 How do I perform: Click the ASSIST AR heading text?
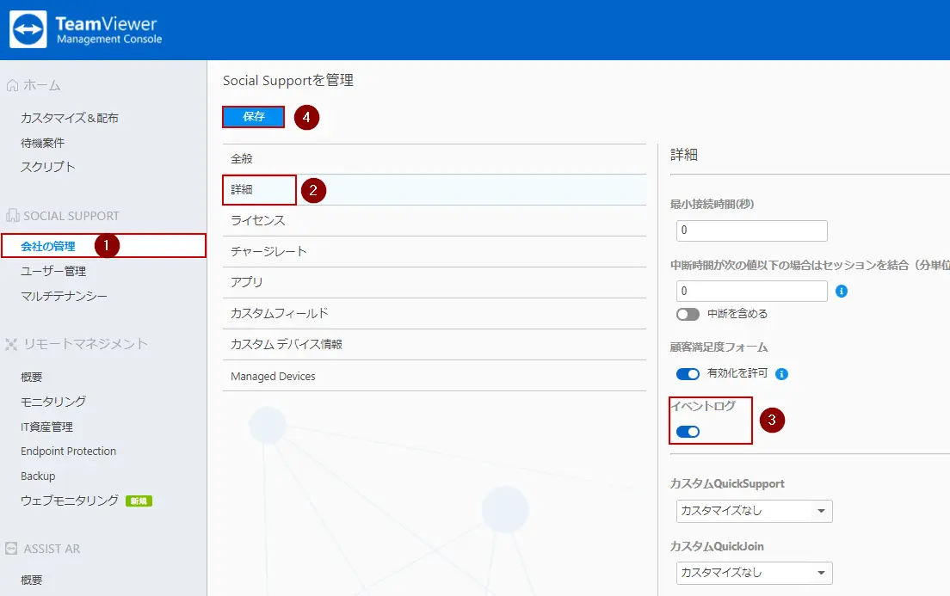[x=52, y=549]
